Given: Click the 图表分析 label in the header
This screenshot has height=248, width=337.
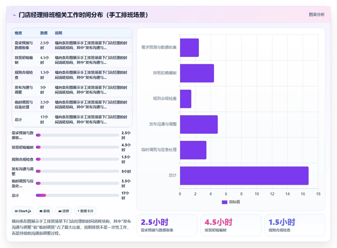Looking at the screenshot, I should tap(317, 15).
